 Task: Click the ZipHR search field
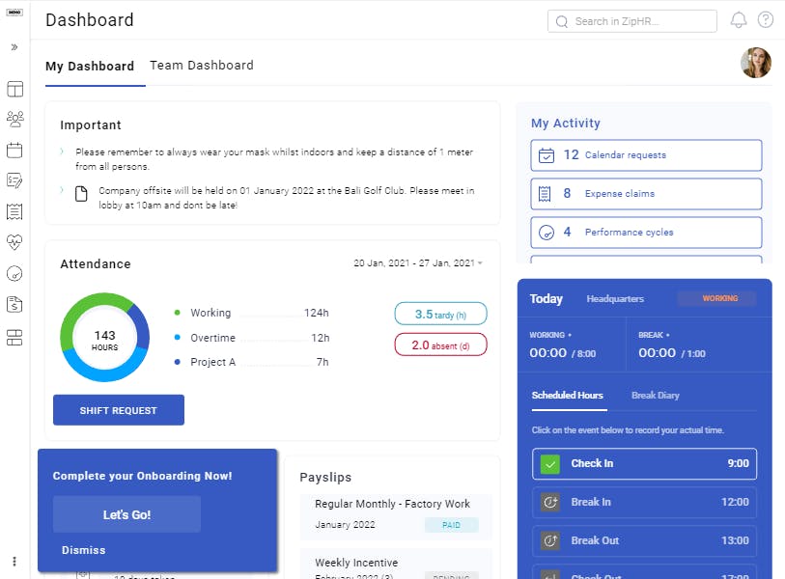coord(631,20)
